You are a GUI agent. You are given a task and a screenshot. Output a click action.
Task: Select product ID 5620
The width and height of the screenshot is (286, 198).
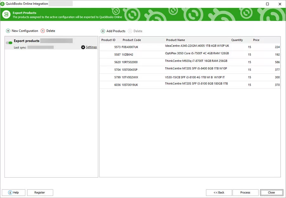tap(117, 62)
